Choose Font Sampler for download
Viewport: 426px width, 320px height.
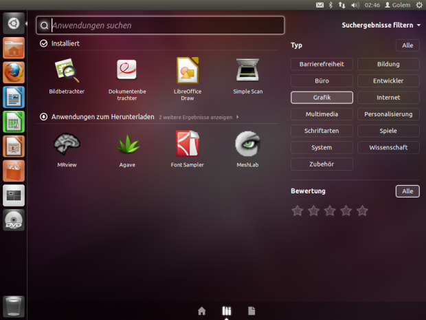click(x=188, y=149)
